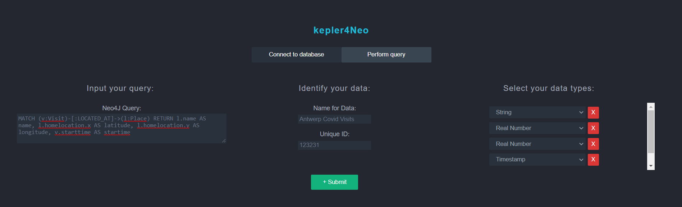Screen dimensions: 682x207
Task: Click the scrollbar up arrow
Action: (x=651, y=107)
